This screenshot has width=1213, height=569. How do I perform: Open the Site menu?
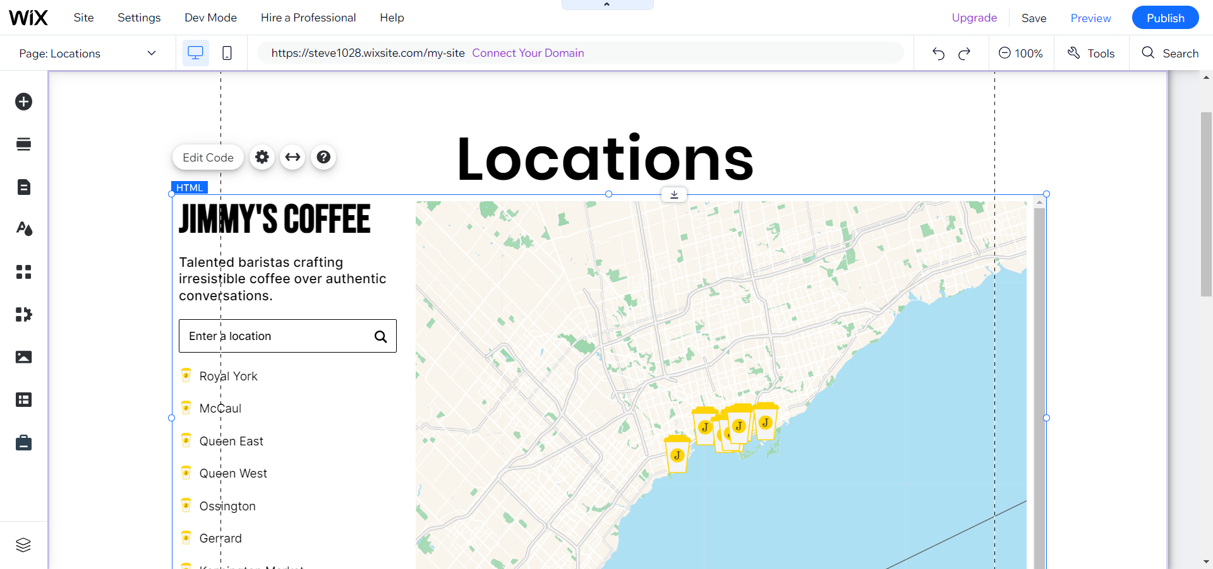[83, 18]
